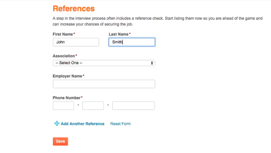Click the Association field label
271x153 pixels.
click(64, 56)
